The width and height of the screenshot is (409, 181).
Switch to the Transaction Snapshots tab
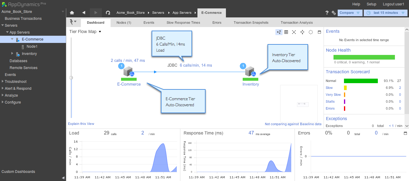click(251, 23)
